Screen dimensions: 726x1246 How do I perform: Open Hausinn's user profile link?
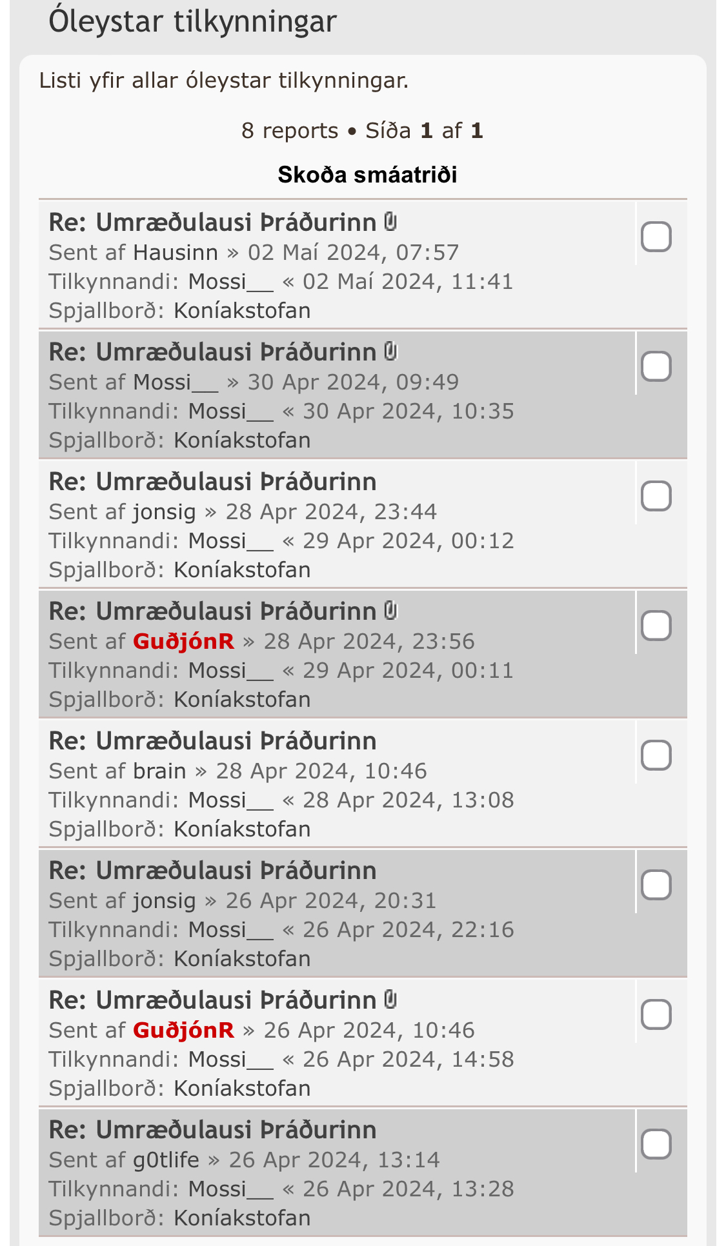(176, 253)
